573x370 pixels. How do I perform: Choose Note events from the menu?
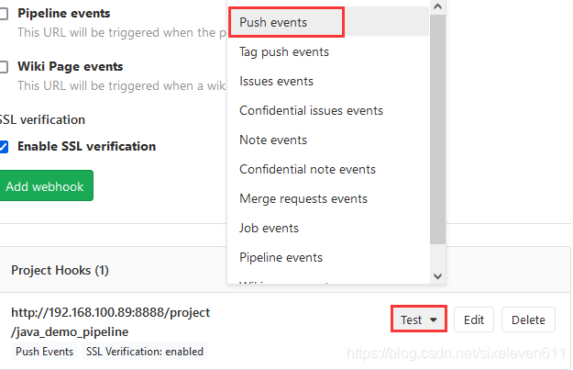(x=273, y=140)
